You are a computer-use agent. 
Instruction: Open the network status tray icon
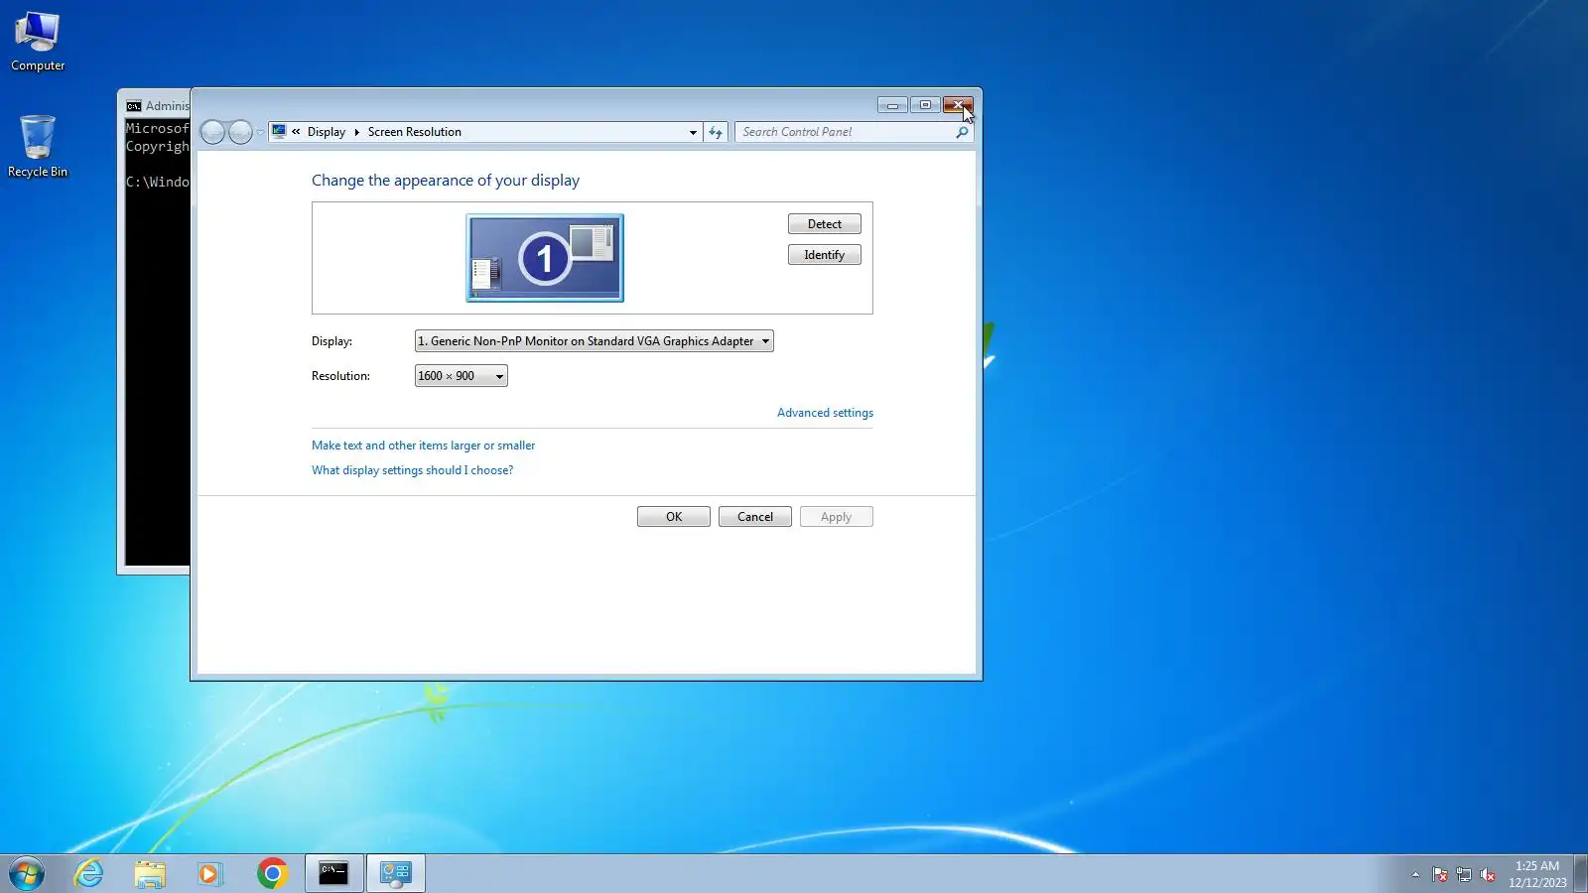click(x=1464, y=874)
